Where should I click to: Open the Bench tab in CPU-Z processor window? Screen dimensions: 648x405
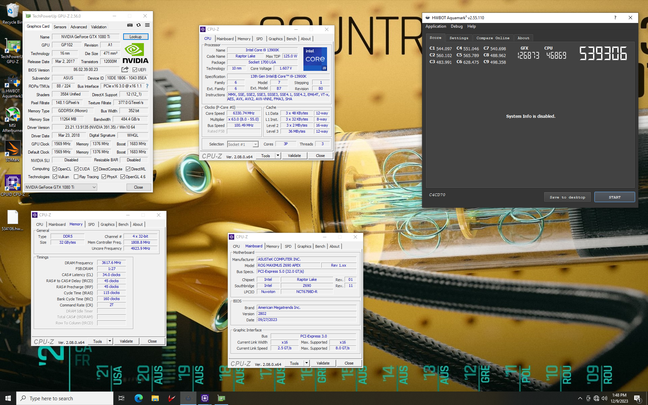pos(291,39)
